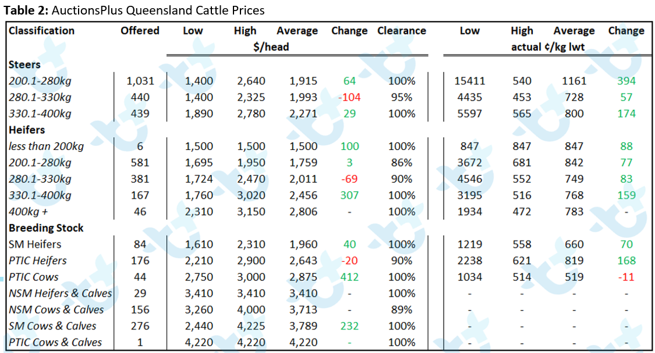Select the low value 5597
The width and height of the screenshot is (655, 353).
pos(469,113)
